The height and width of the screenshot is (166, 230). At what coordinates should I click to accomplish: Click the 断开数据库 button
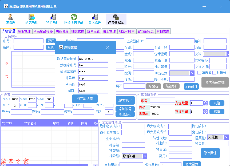coord(85,99)
